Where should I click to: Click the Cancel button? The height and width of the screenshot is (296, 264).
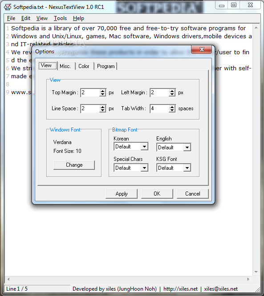click(192, 194)
